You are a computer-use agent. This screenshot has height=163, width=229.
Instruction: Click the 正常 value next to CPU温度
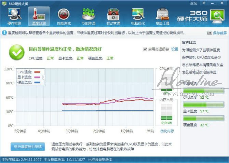(x=50, y=58)
